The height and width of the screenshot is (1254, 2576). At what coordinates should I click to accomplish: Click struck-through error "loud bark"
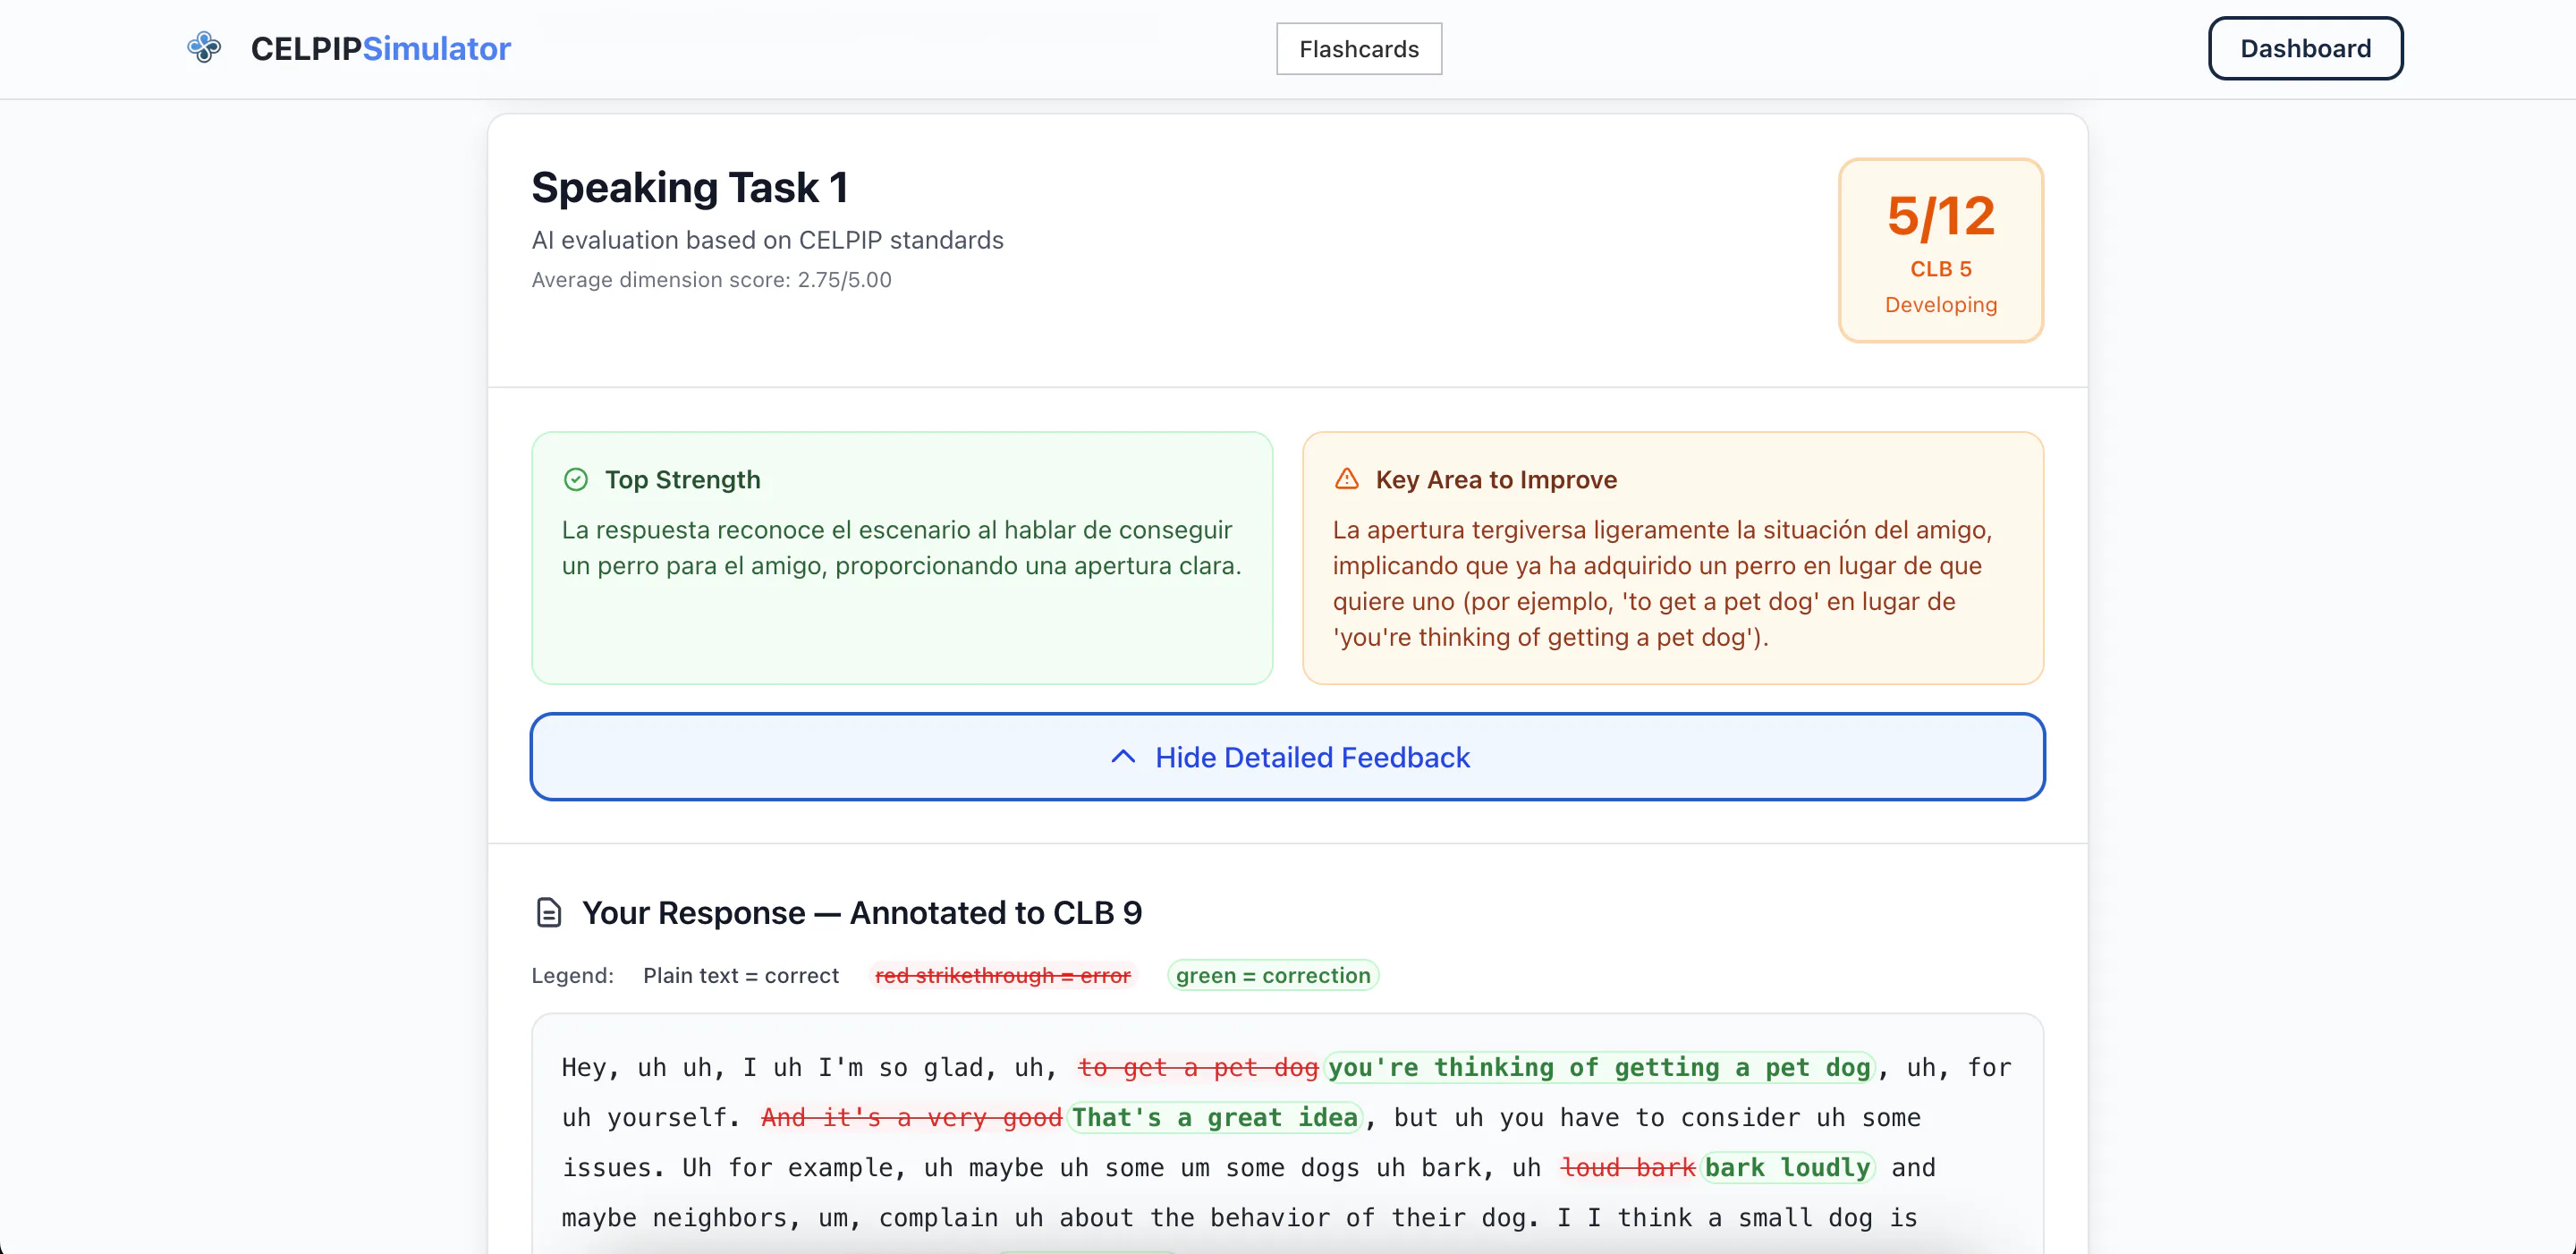pos(1627,1168)
